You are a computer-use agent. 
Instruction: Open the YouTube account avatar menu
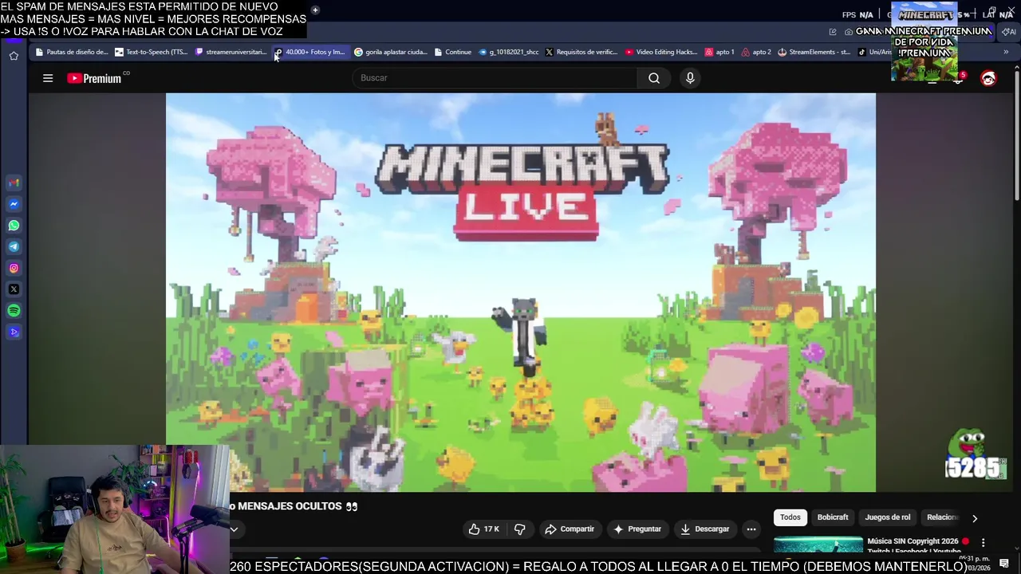988,78
